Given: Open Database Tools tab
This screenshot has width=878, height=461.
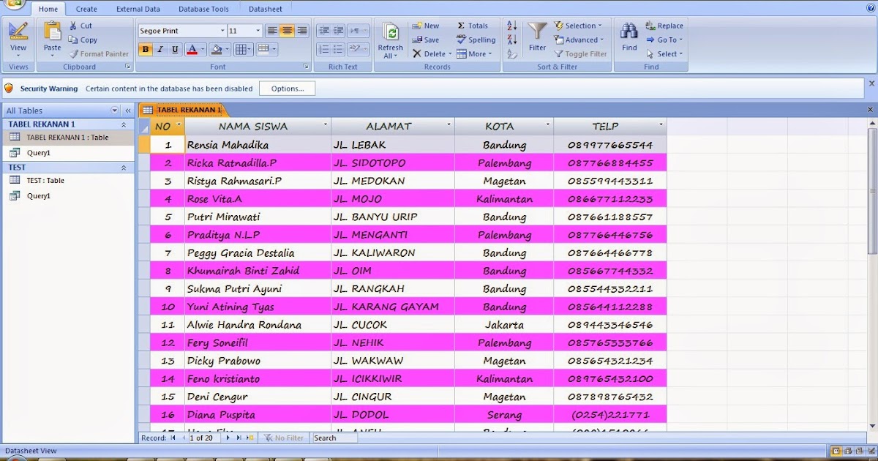Looking at the screenshot, I should (x=203, y=9).
